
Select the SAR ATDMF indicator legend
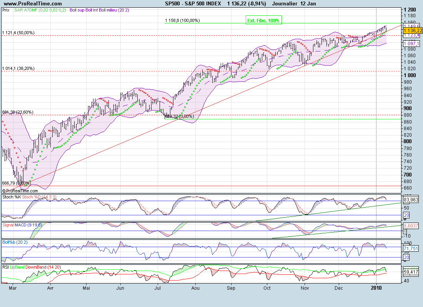point(40,10)
